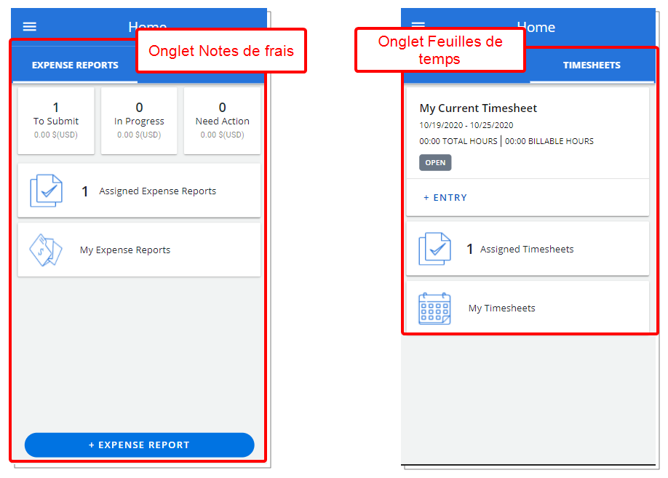The height and width of the screenshot is (478, 668).
Task: Open My Expense Reports
Action: coord(139,250)
